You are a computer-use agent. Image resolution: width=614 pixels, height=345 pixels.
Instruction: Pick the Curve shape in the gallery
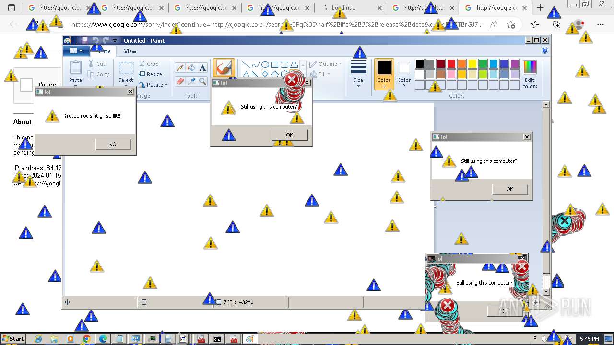click(255, 65)
